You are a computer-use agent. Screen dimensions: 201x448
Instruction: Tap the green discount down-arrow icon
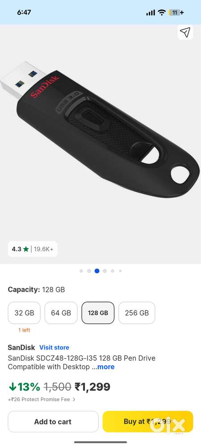13,387
